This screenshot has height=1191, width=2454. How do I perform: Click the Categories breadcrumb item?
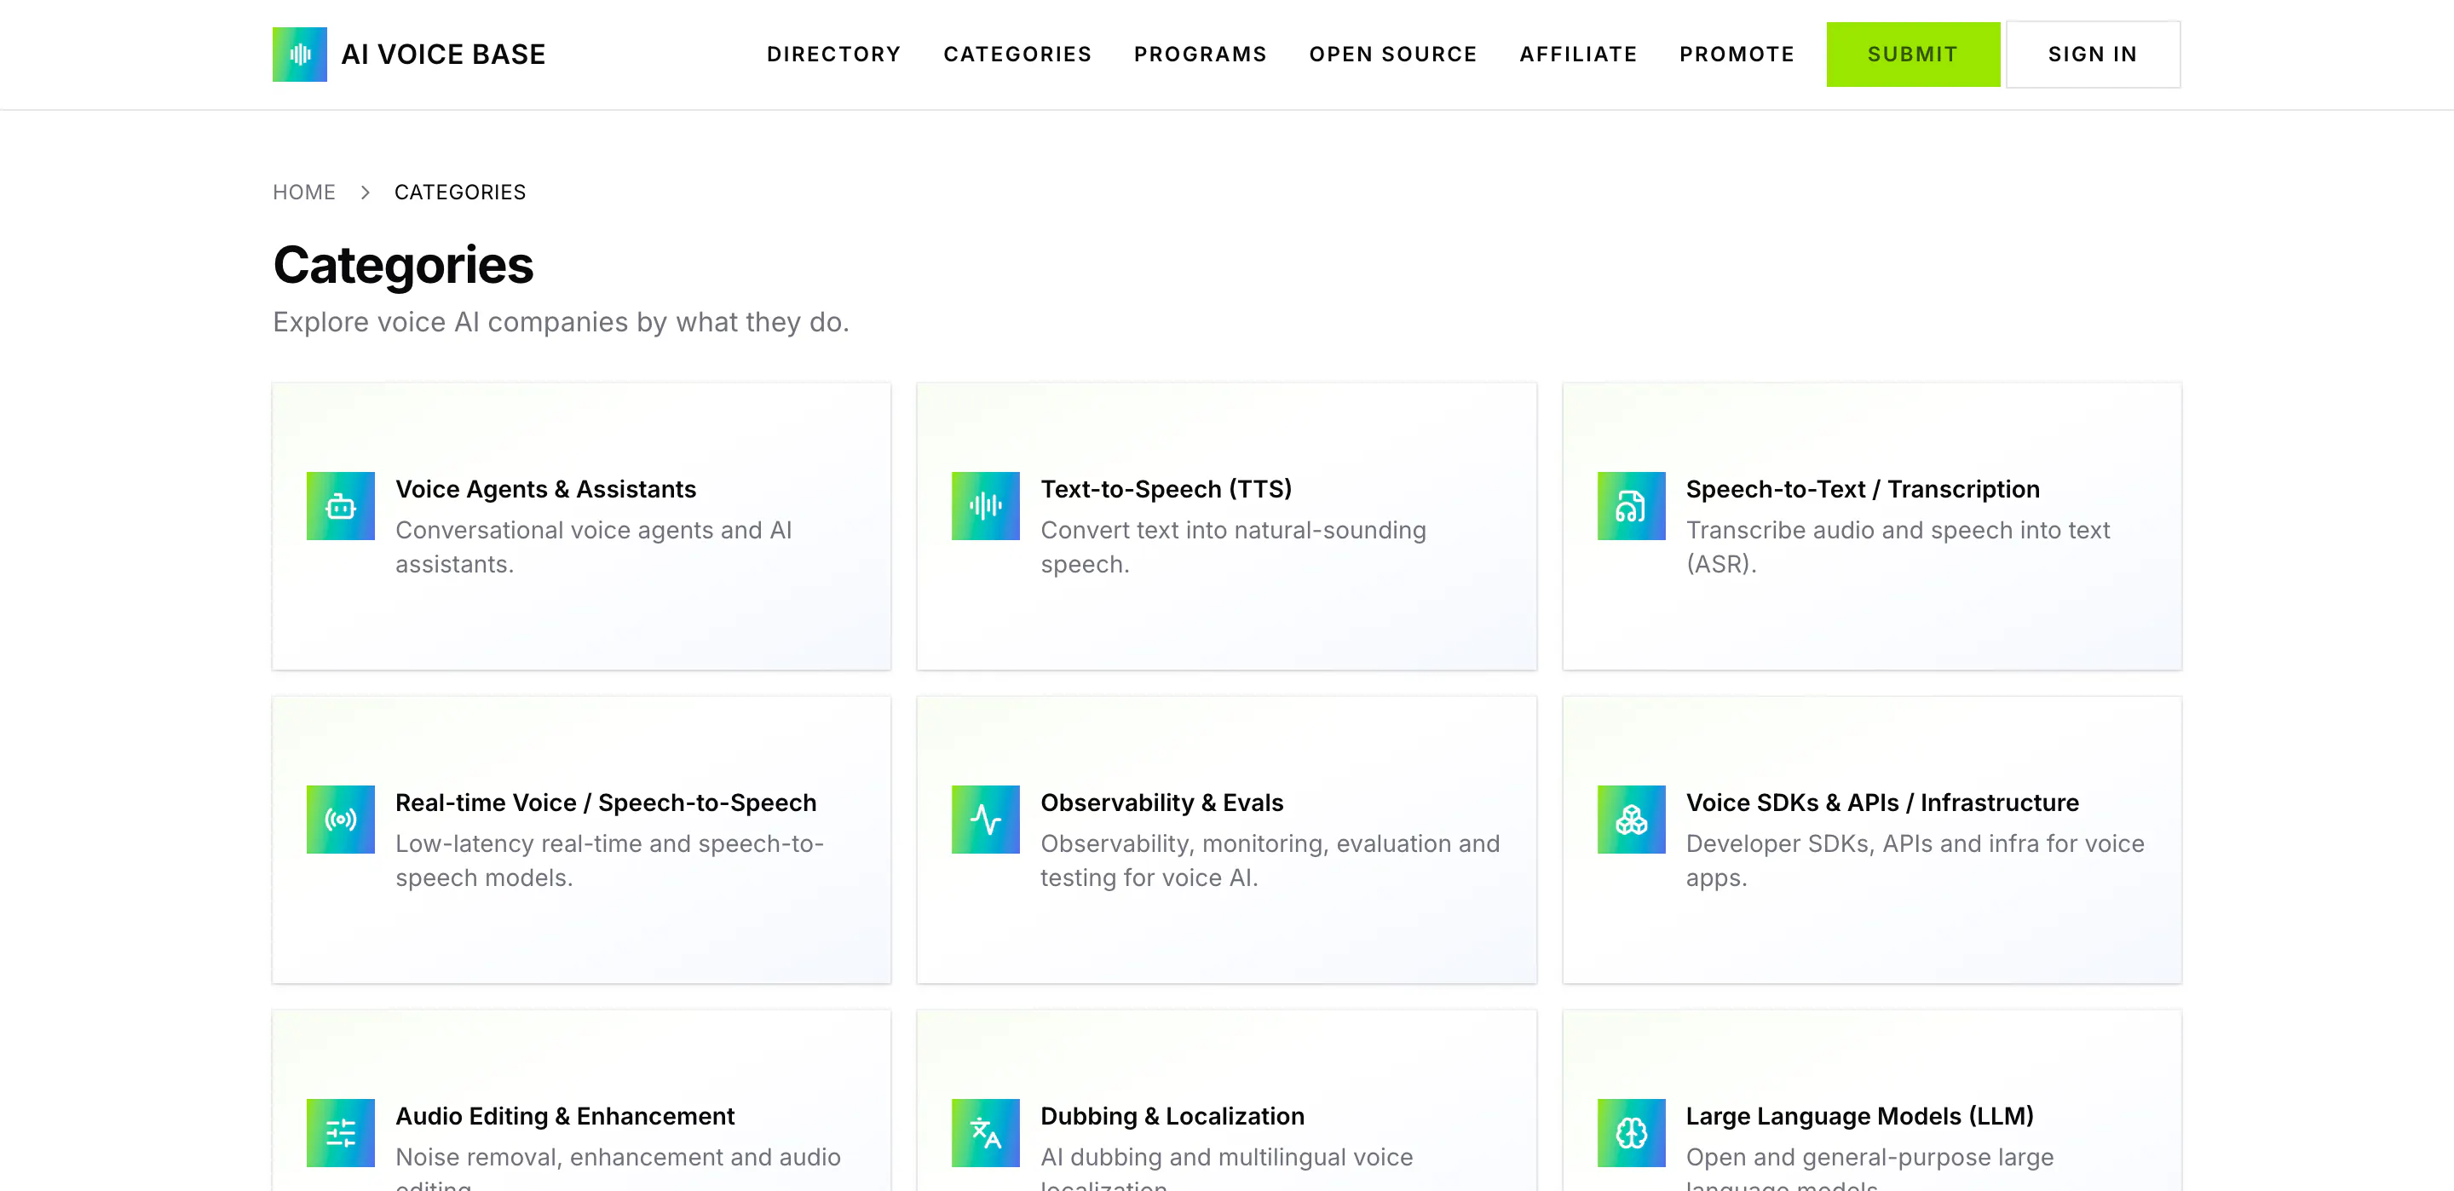[x=460, y=193]
